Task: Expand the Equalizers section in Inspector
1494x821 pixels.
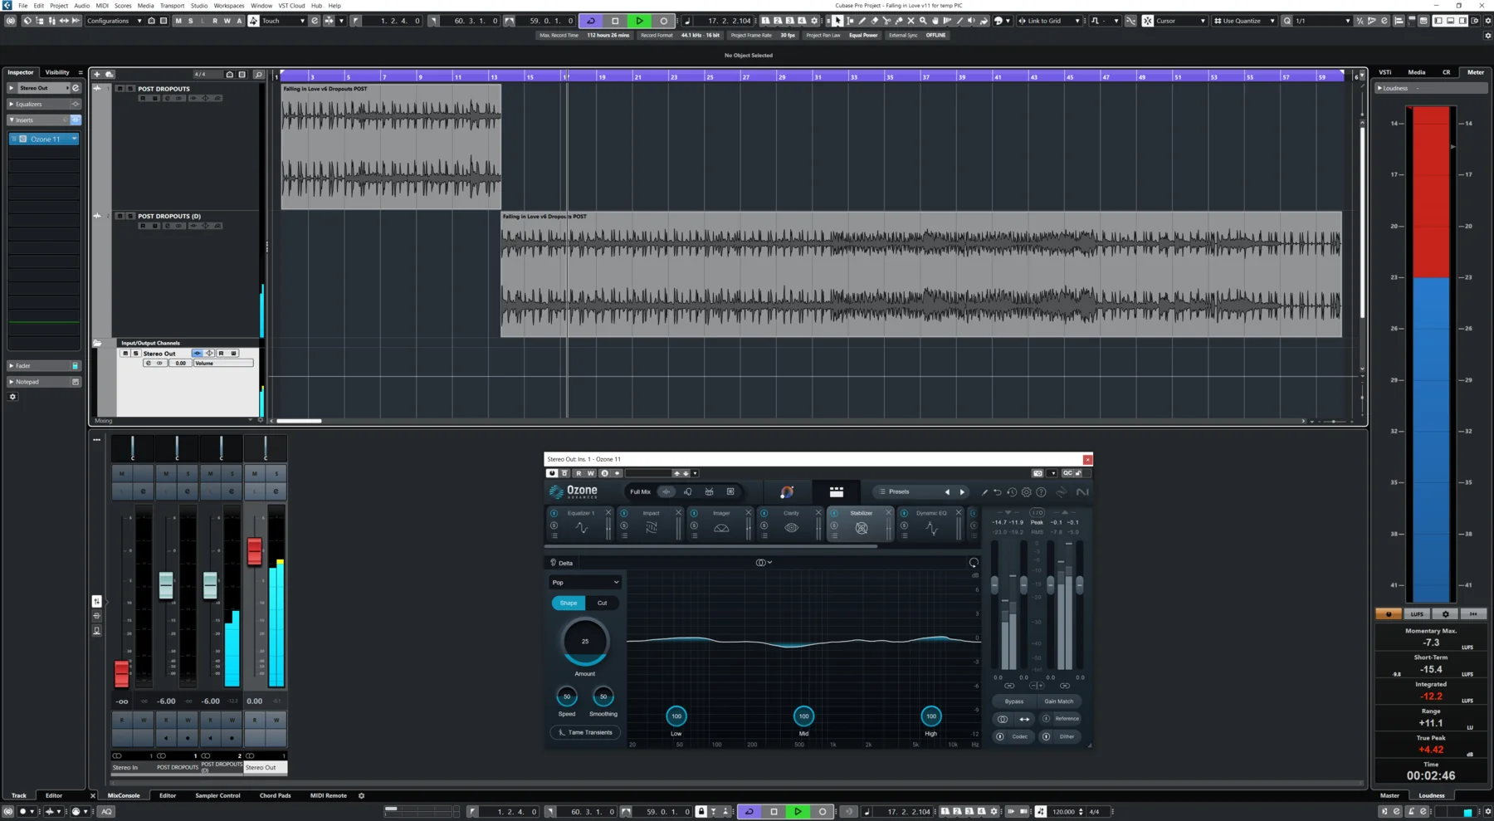Action: pyautogui.click(x=43, y=104)
